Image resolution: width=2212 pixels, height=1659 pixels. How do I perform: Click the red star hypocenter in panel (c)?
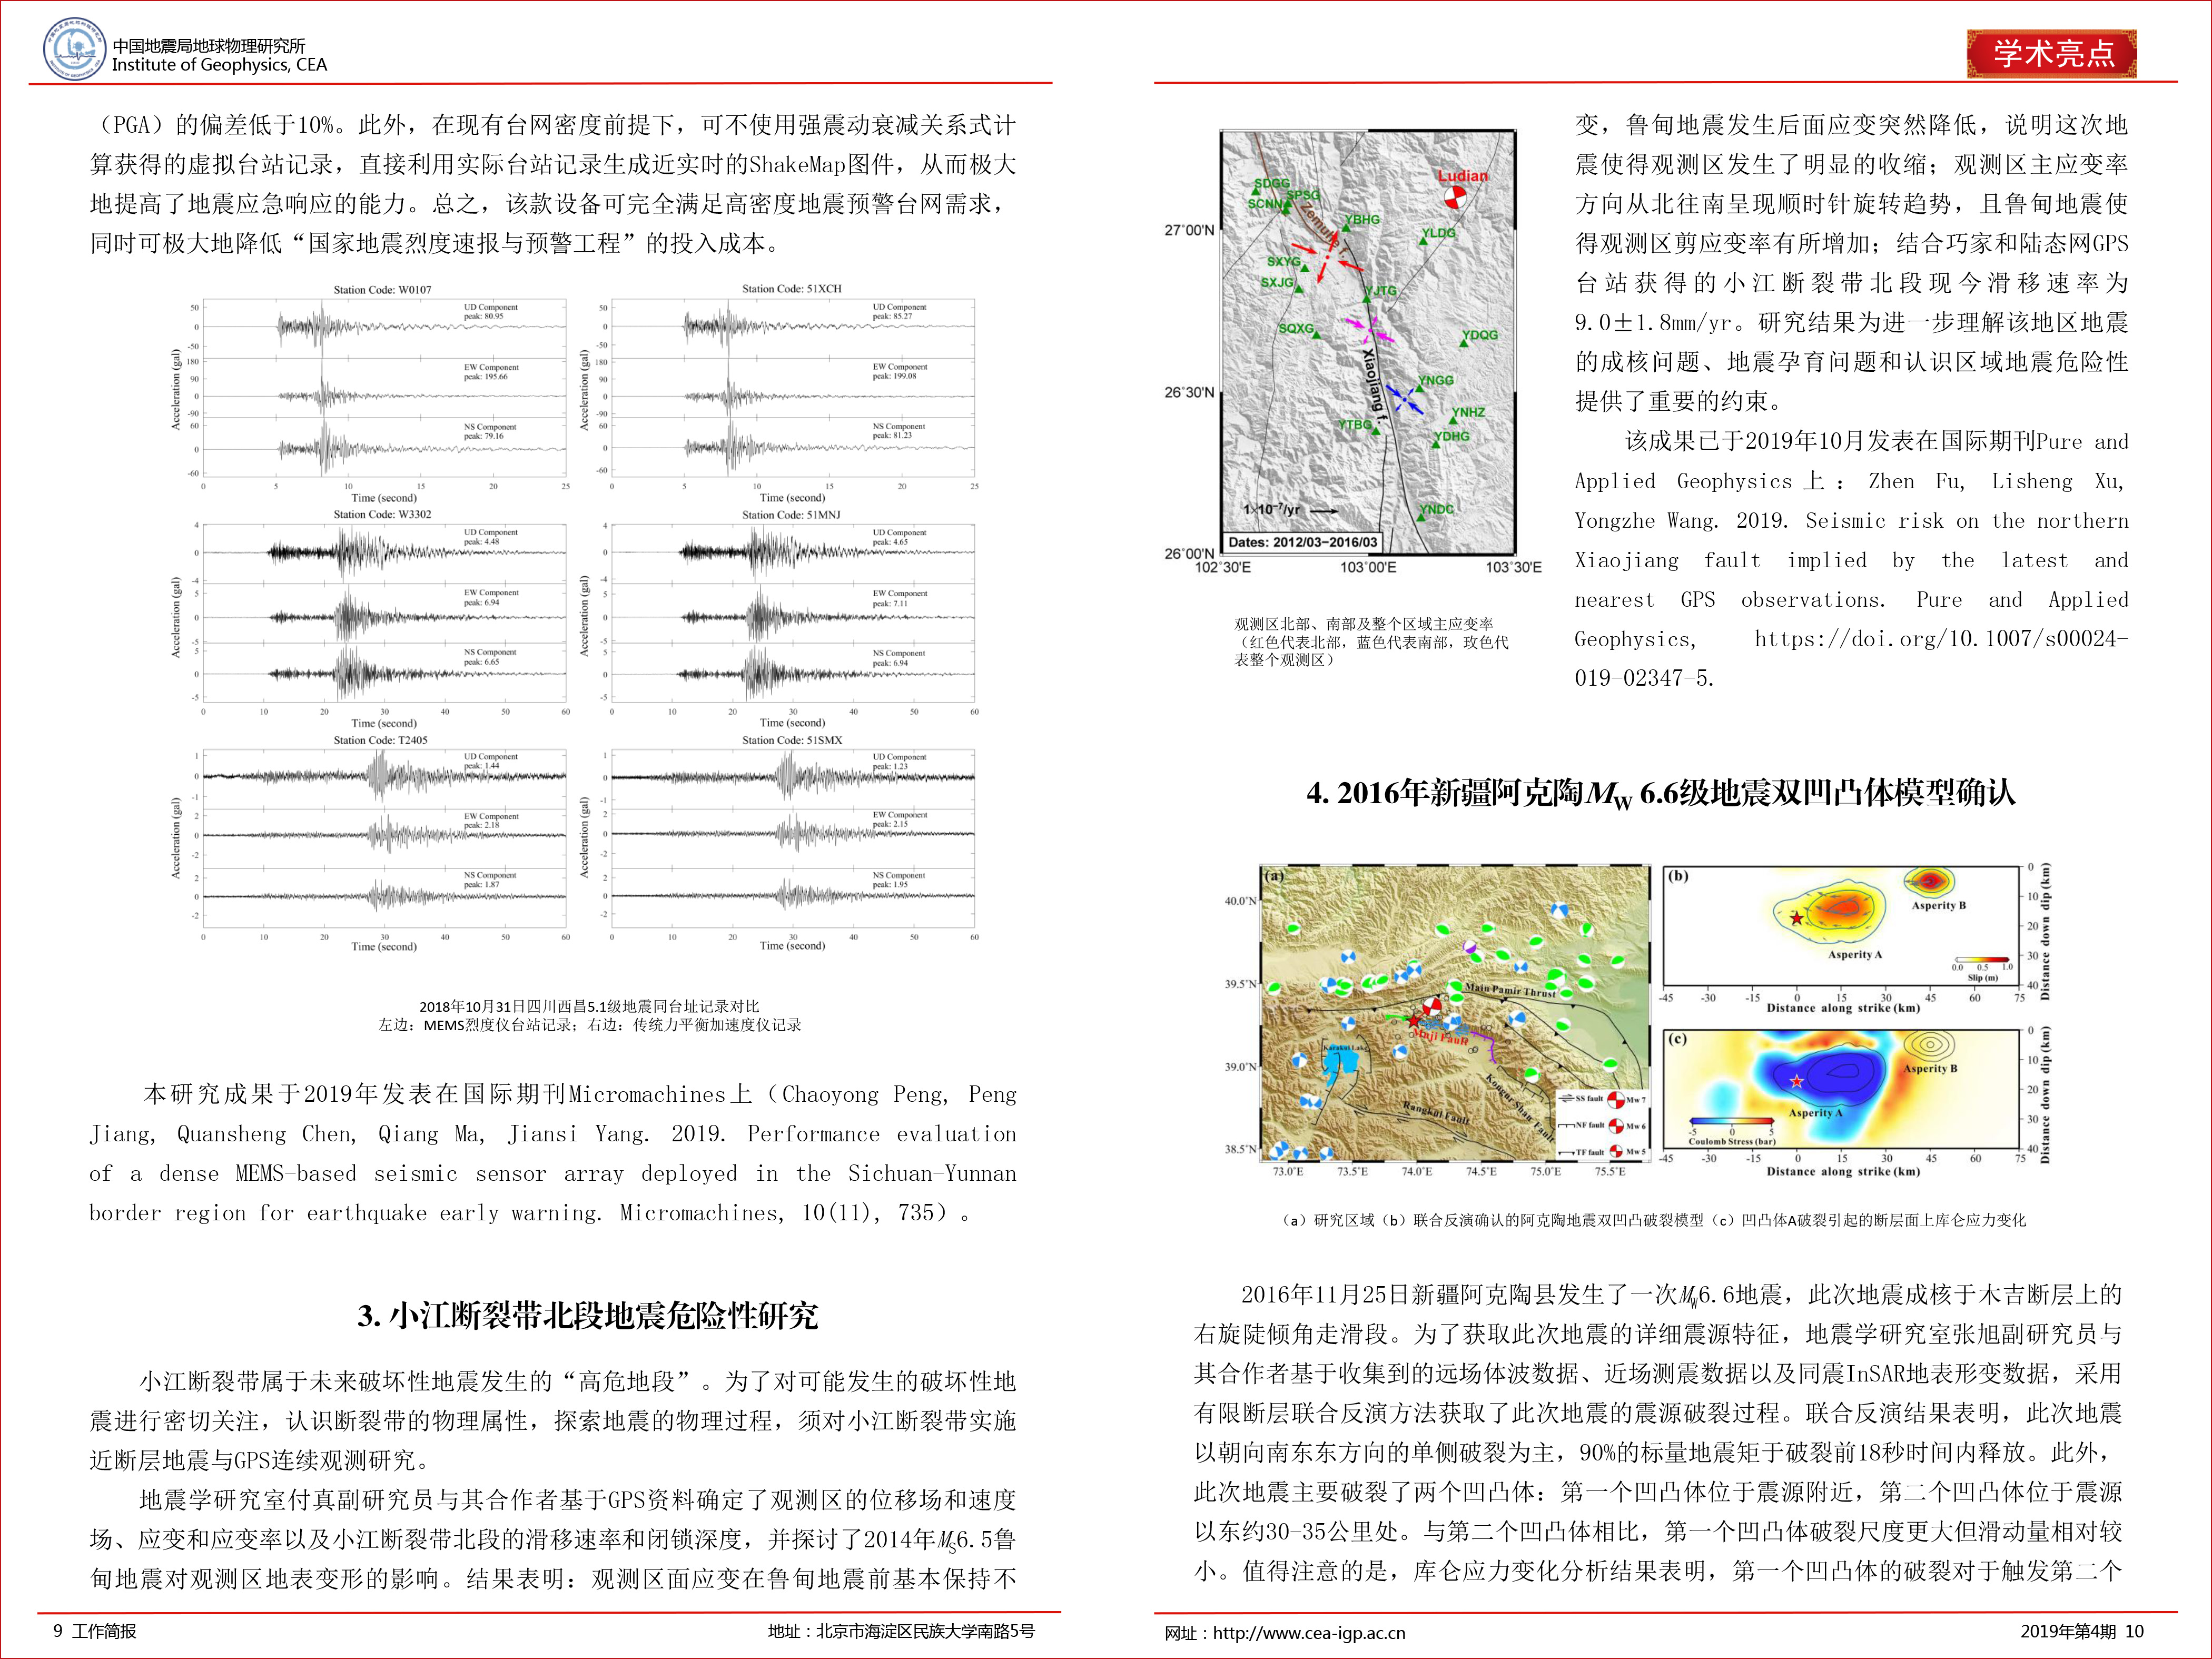[x=1796, y=1081]
